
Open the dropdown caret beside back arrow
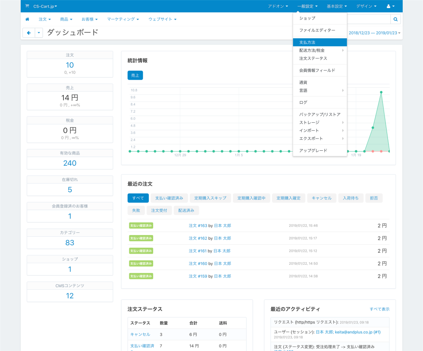click(x=39, y=33)
